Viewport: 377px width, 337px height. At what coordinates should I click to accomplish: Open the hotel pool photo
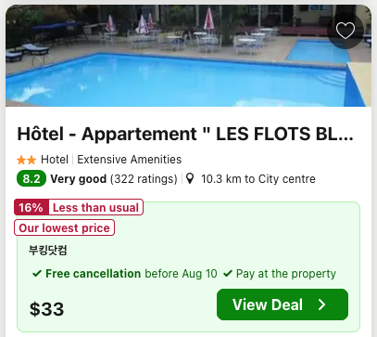188,56
